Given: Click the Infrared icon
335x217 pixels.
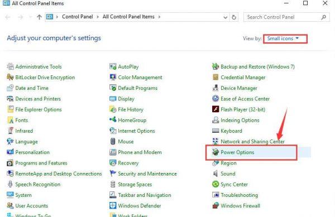Looking at the screenshot, I should [10, 131].
